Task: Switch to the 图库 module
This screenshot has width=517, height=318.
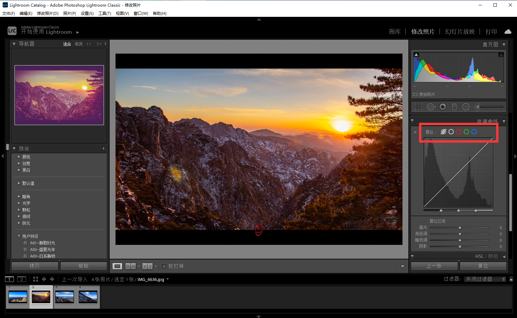Action: click(x=395, y=31)
